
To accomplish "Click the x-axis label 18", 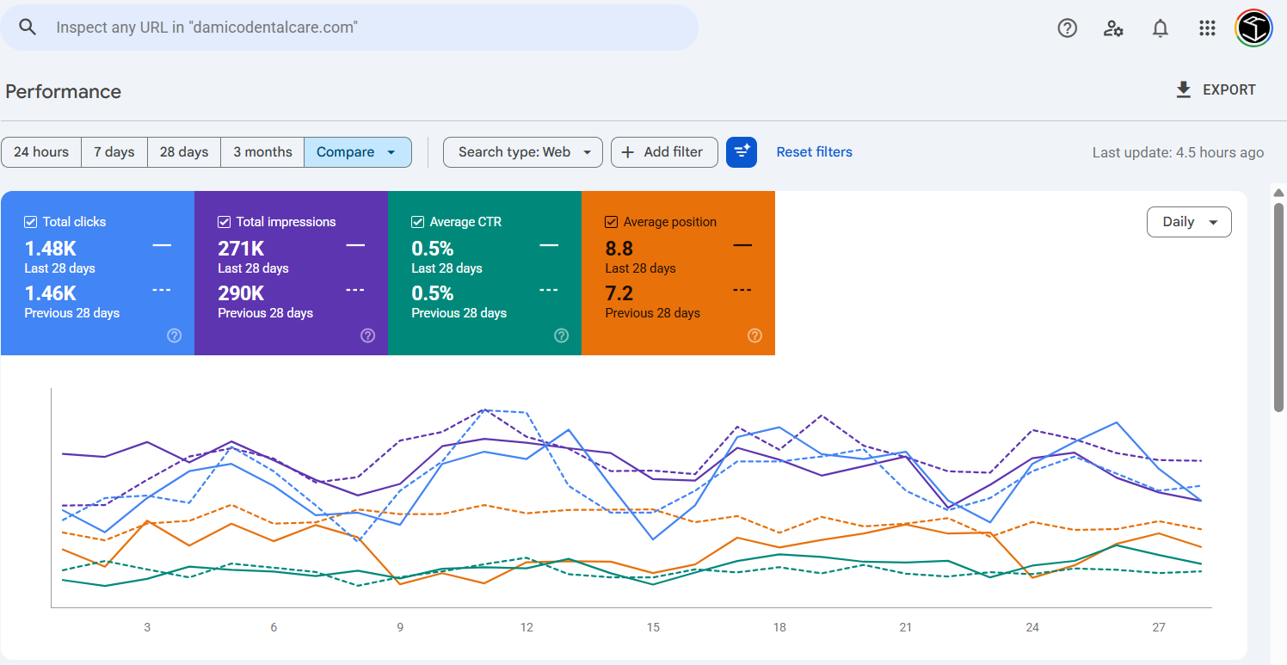I will tap(779, 627).
